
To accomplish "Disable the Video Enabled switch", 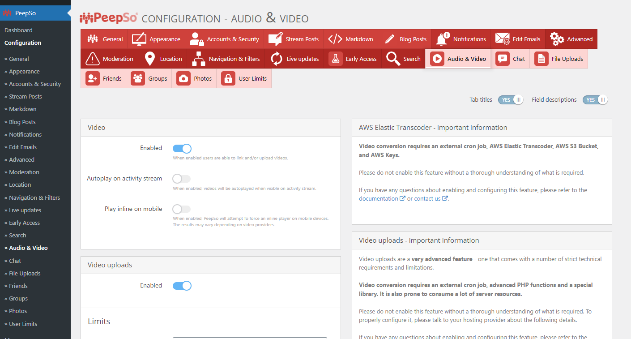I will [x=182, y=148].
